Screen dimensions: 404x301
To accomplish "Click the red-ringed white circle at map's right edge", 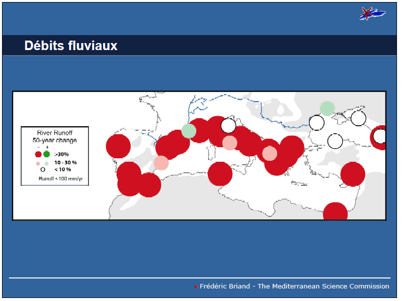I will click(x=379, y=136).
